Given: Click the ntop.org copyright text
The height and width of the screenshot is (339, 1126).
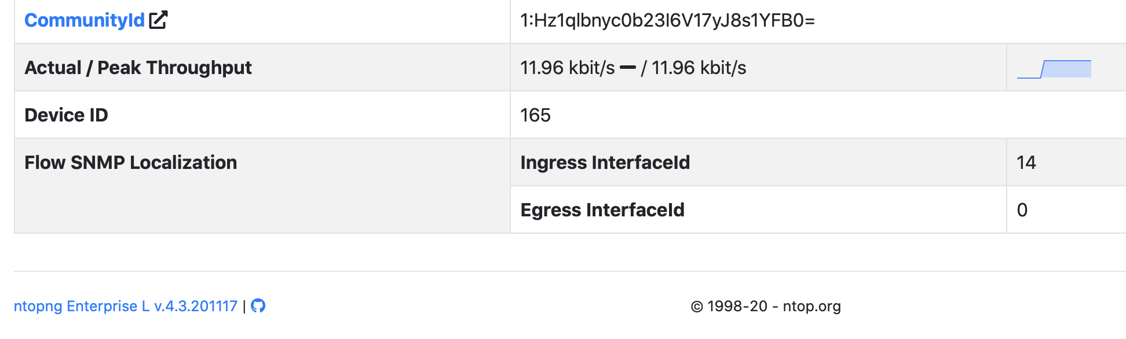Looking at the screenshot, I should pos(766,306).
